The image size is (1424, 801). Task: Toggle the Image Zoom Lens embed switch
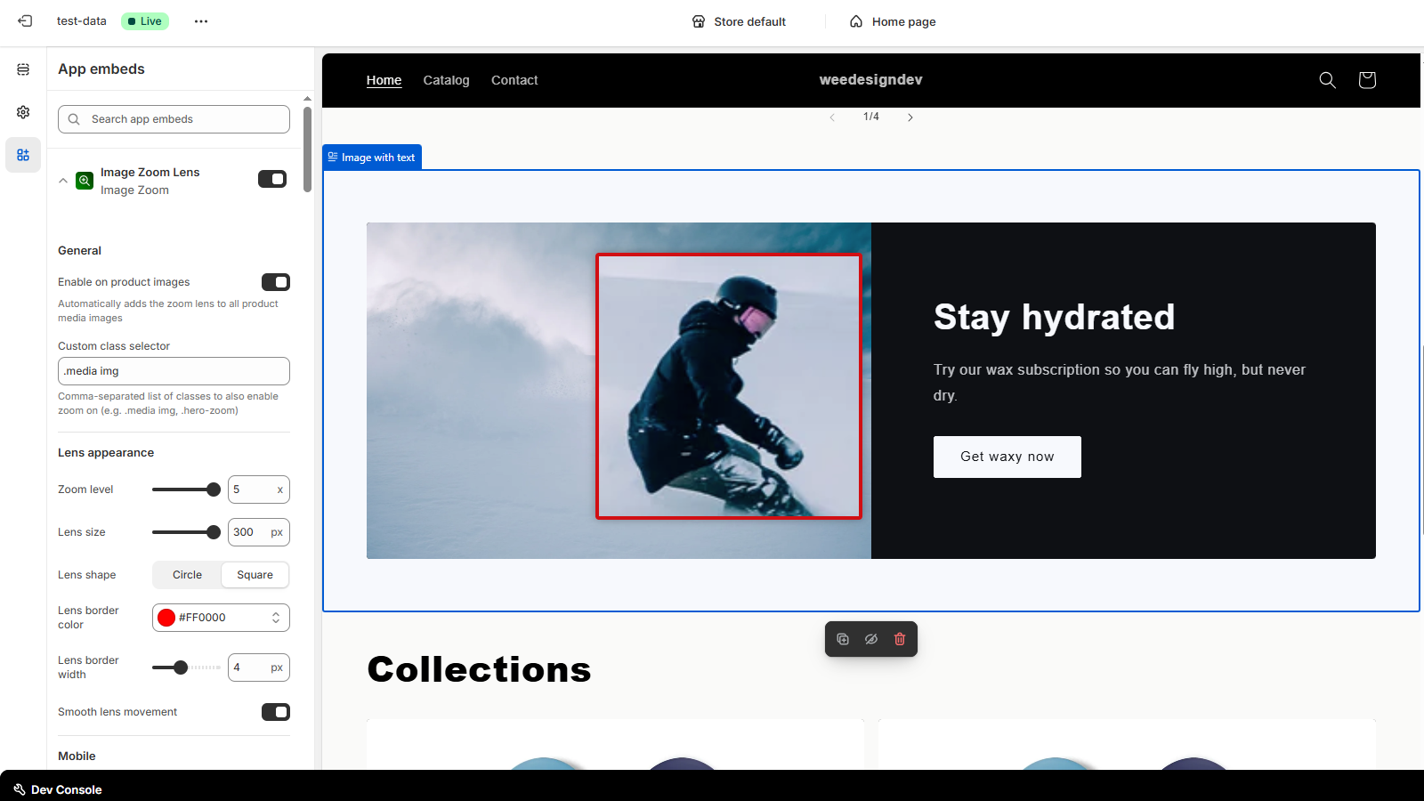coord(272,179)
